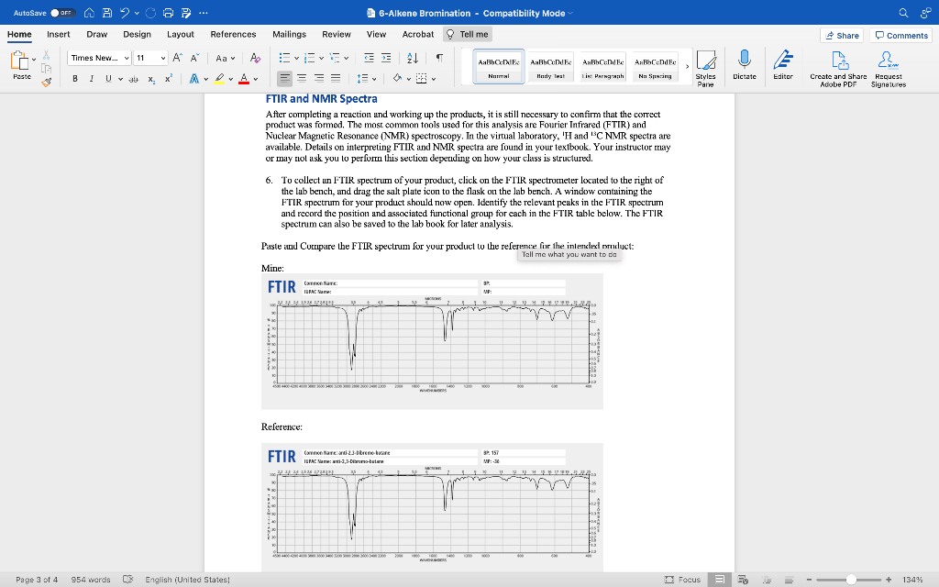Image resolution: width=939 pixels, height=587 pixels.
Task: Select the Format Painter brush icon
Action: (x=46, y=82)
